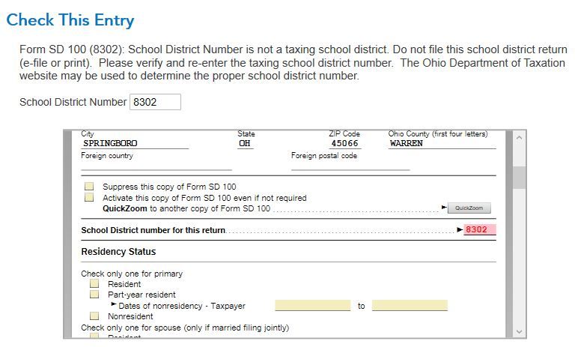Select the Ohio County field WARREN
The width and height of the screenshot is (575, 347).
point(442,144)
